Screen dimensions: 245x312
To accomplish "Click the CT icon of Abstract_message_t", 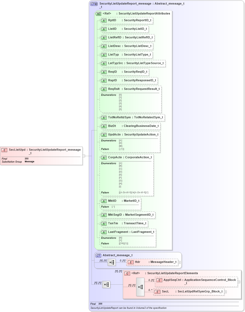I will click(x=98, y=255).
